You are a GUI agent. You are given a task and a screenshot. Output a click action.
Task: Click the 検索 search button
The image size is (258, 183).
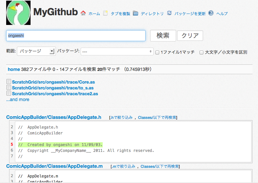pos(163,36)
